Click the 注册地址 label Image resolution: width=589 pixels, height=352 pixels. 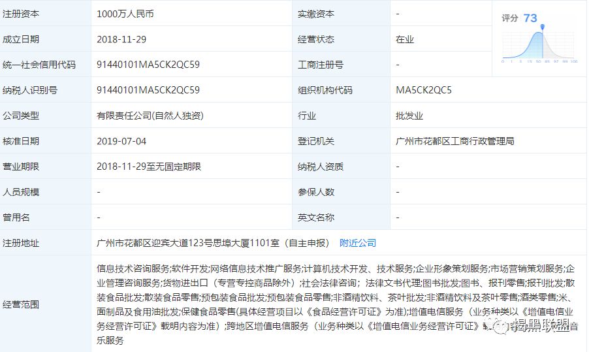[21, 243]
